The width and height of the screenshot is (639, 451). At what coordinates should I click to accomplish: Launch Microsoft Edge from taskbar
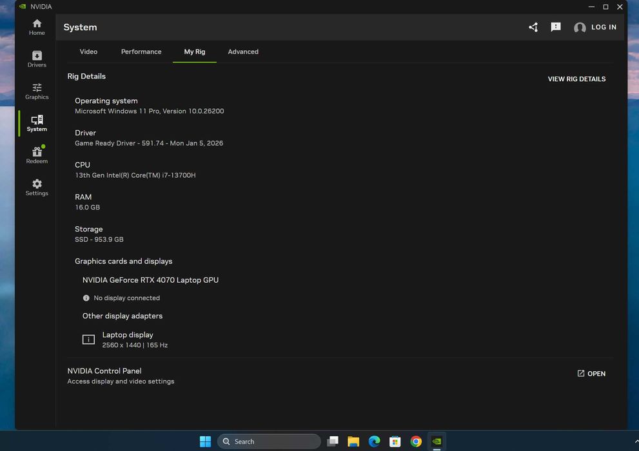point(374,441)
